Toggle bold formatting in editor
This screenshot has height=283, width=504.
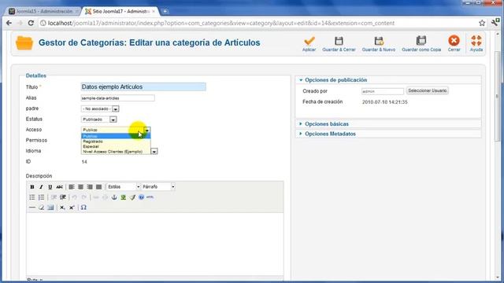pyautogui.click(x=32, y=187)
